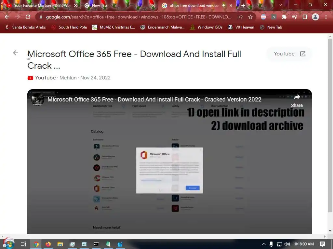This screenshot has height=249, width=333.
Task: Click the forward navigation arrow
Action: (x=18, y=17)
